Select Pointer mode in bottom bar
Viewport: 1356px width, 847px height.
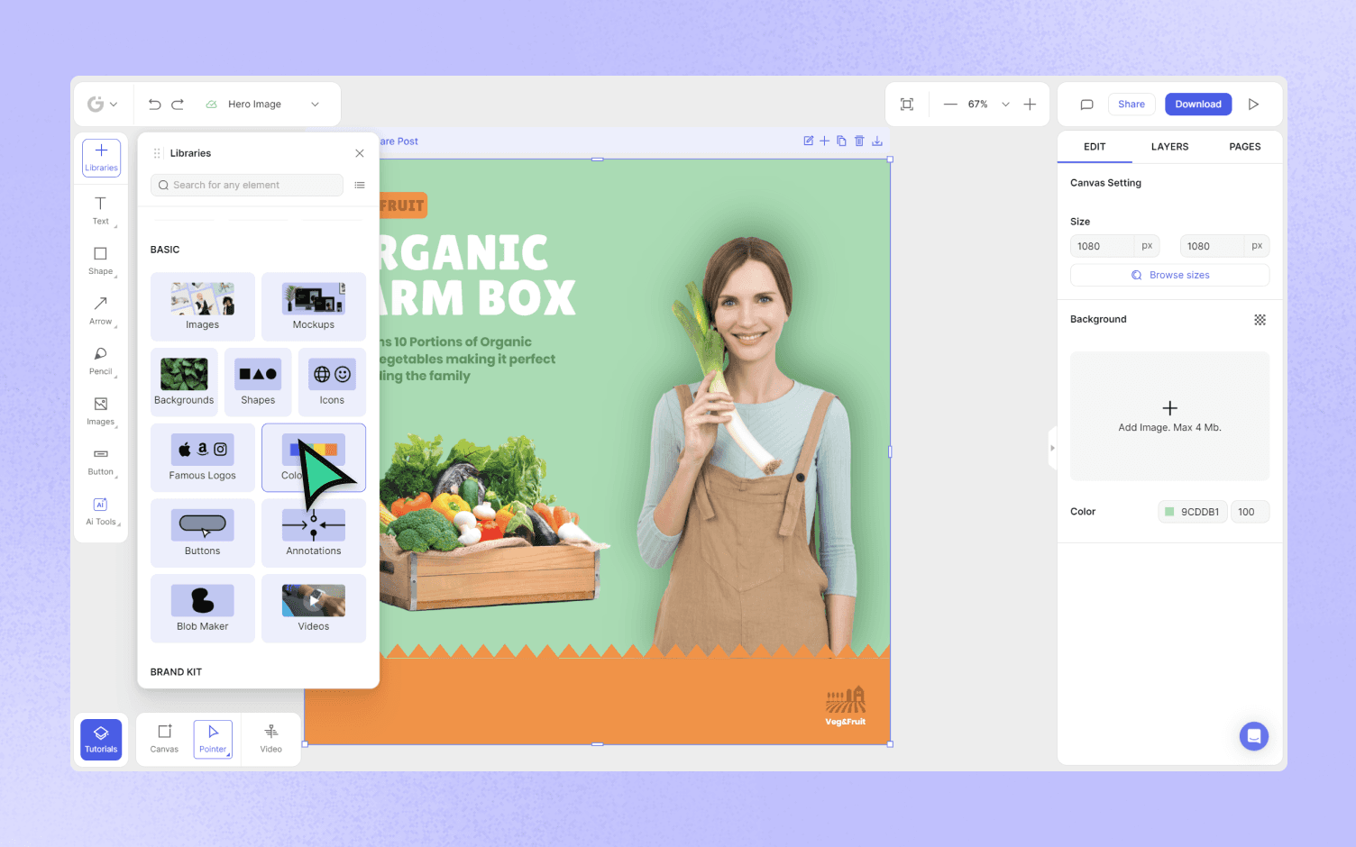pyautogui.click(x=213, y=739)
